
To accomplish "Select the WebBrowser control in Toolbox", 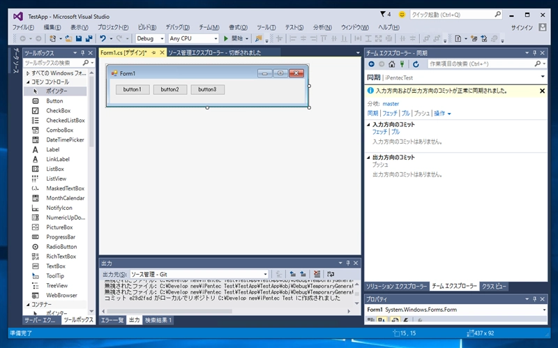I will (x=61, y=295).
